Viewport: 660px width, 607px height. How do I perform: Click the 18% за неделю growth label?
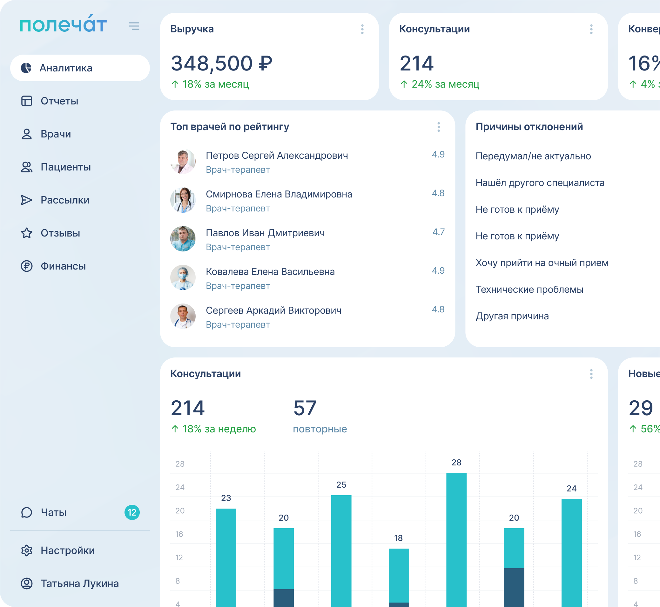213,429
